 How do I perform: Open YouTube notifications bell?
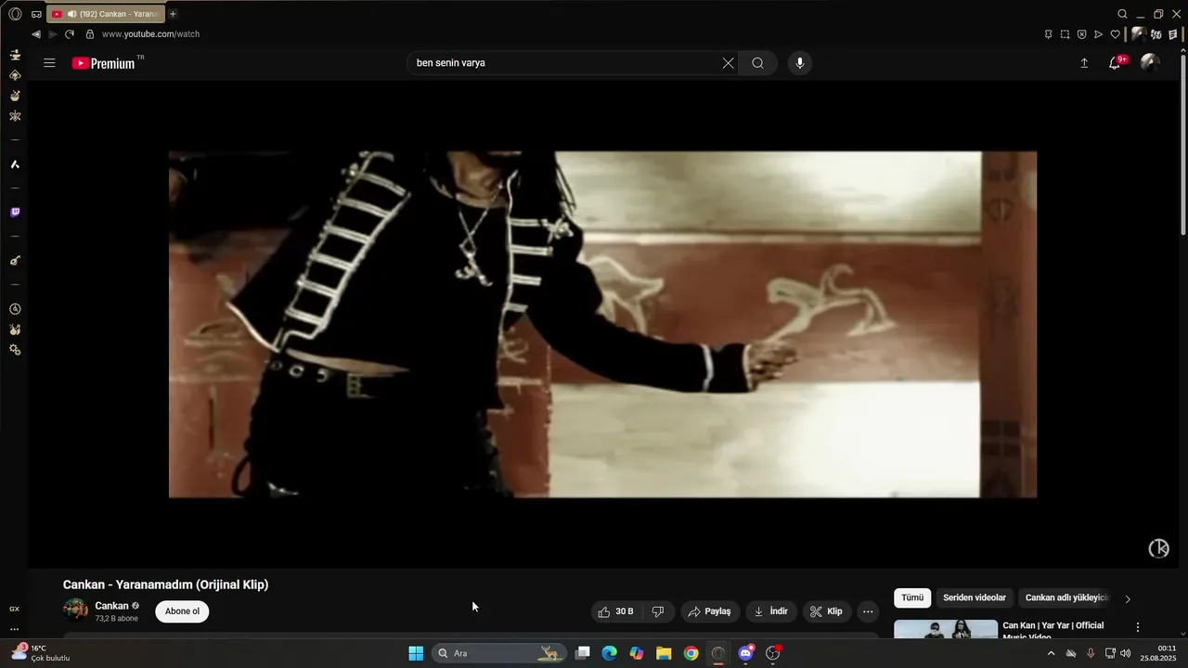(1117, 63)
